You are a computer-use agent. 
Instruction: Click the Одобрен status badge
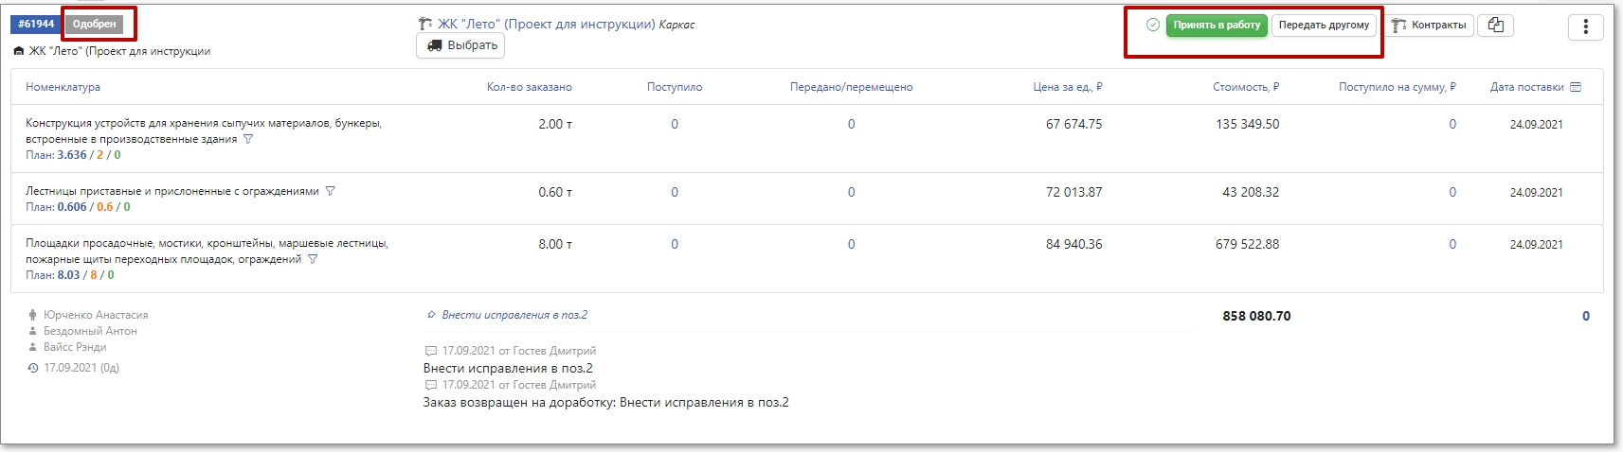coord(94,24)
